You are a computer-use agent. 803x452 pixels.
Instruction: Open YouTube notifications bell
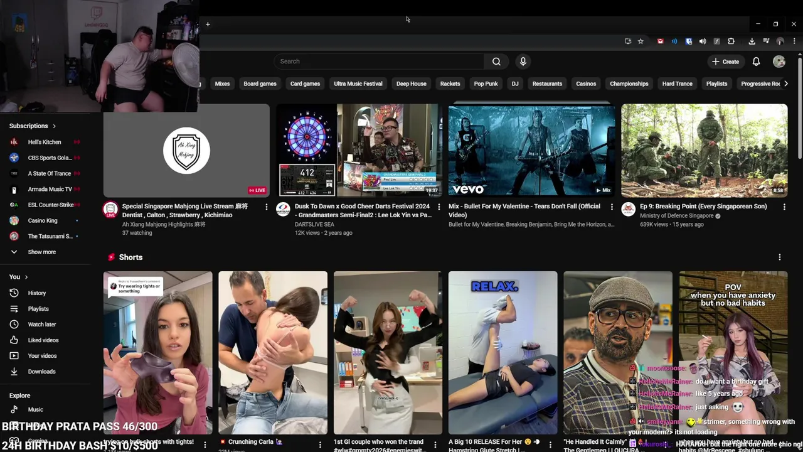click(756, 62)
